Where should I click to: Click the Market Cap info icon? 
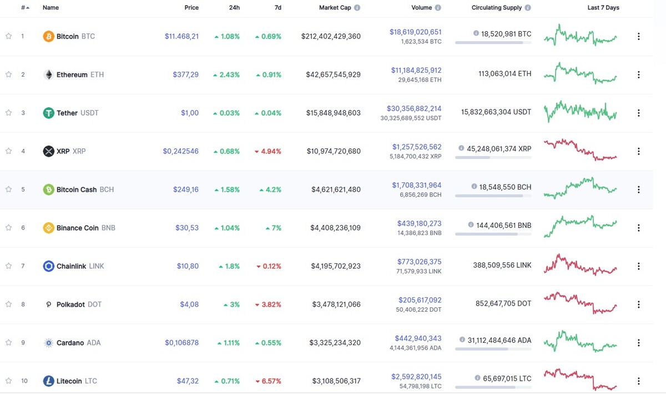click(357, 8)
